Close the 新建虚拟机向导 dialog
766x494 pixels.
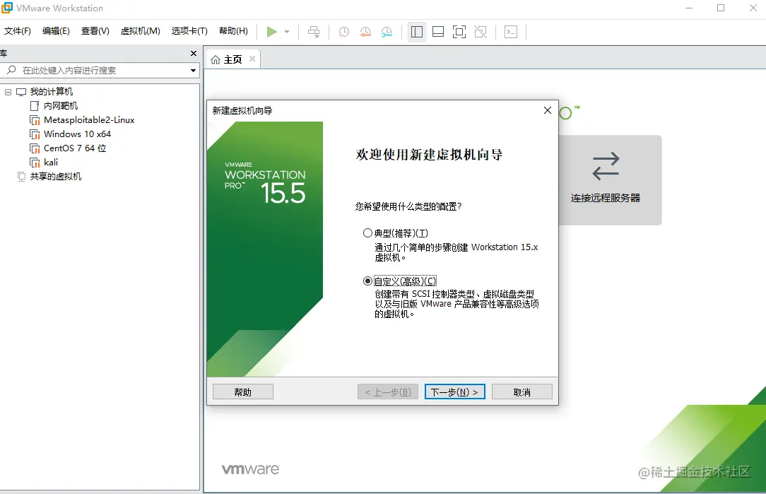548,110
